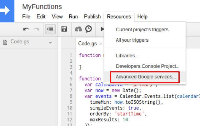Image resolution: width=200 pixels, height=126 pixels.
Task: Click the closing brace on line 3
Action: [80, 67]
